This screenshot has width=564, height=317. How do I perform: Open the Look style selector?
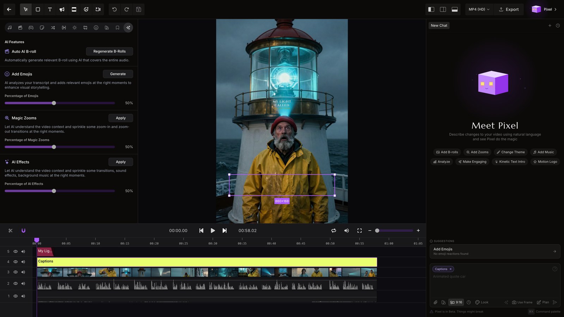pos(482,302)
